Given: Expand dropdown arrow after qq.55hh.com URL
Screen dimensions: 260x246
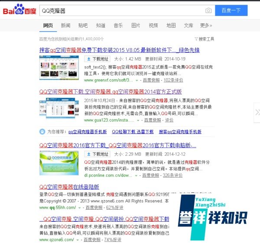Looking at the screenshot, I should [80, 208].
